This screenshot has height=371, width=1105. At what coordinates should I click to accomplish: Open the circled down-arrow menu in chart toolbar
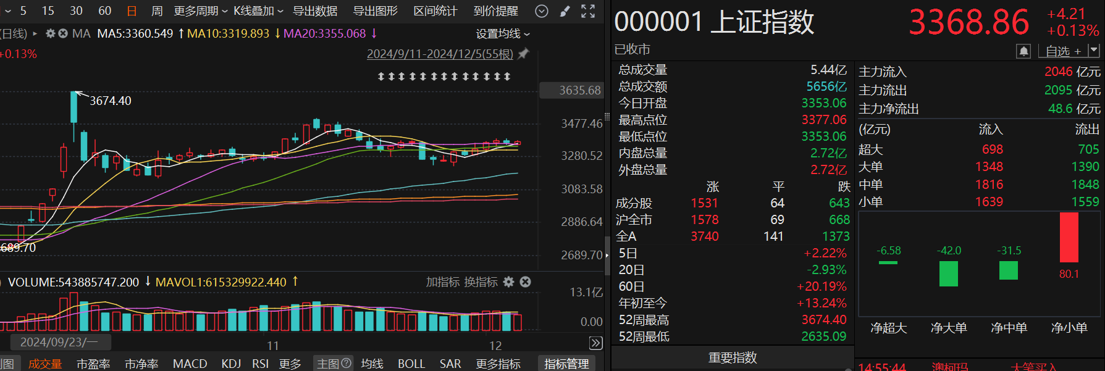pyautogui.click(x=541, y=11)
